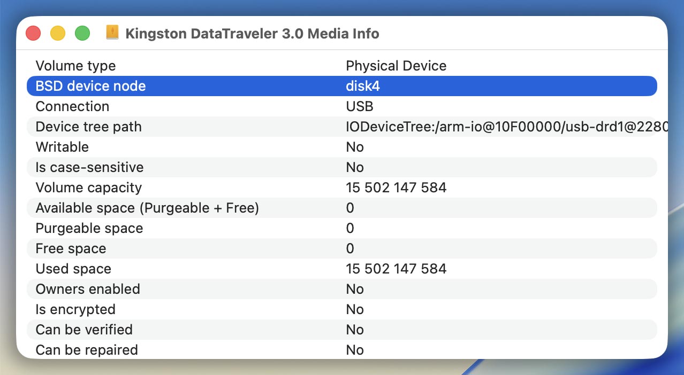Click the 'disk4' value
Viewport: 684px width, 375px height.
(363, 86)
